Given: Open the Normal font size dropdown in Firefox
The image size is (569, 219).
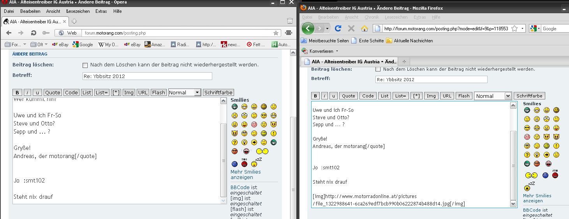Looking at the screenshot, I should pos(493,96).
